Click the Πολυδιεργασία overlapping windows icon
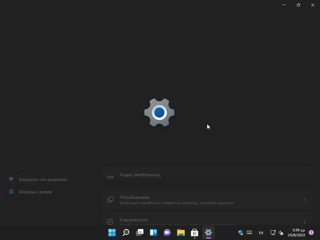This screenshot has width=320, height=240. click(x=110, y=200)
